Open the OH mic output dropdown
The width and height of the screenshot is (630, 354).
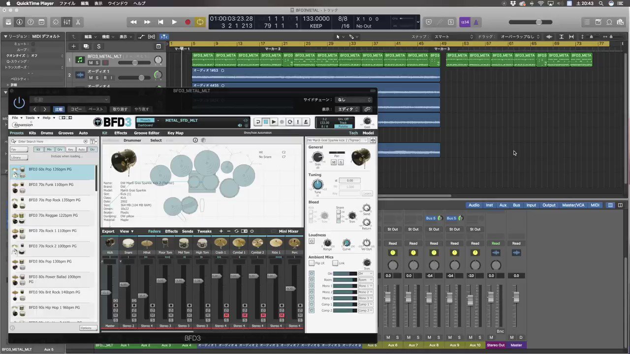coord(365,273)
